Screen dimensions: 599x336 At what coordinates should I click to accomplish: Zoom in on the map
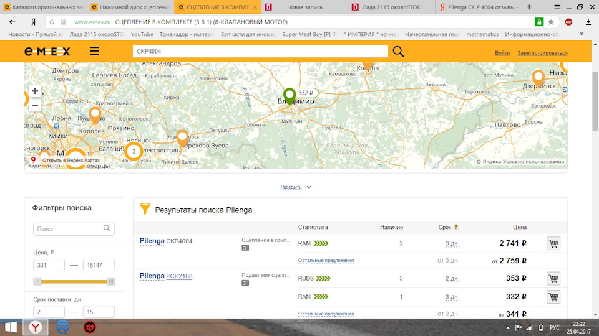click(x=35, y=91)
